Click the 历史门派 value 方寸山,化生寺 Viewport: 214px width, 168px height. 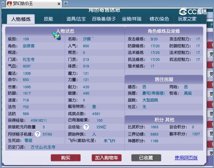tap(43, 147)
